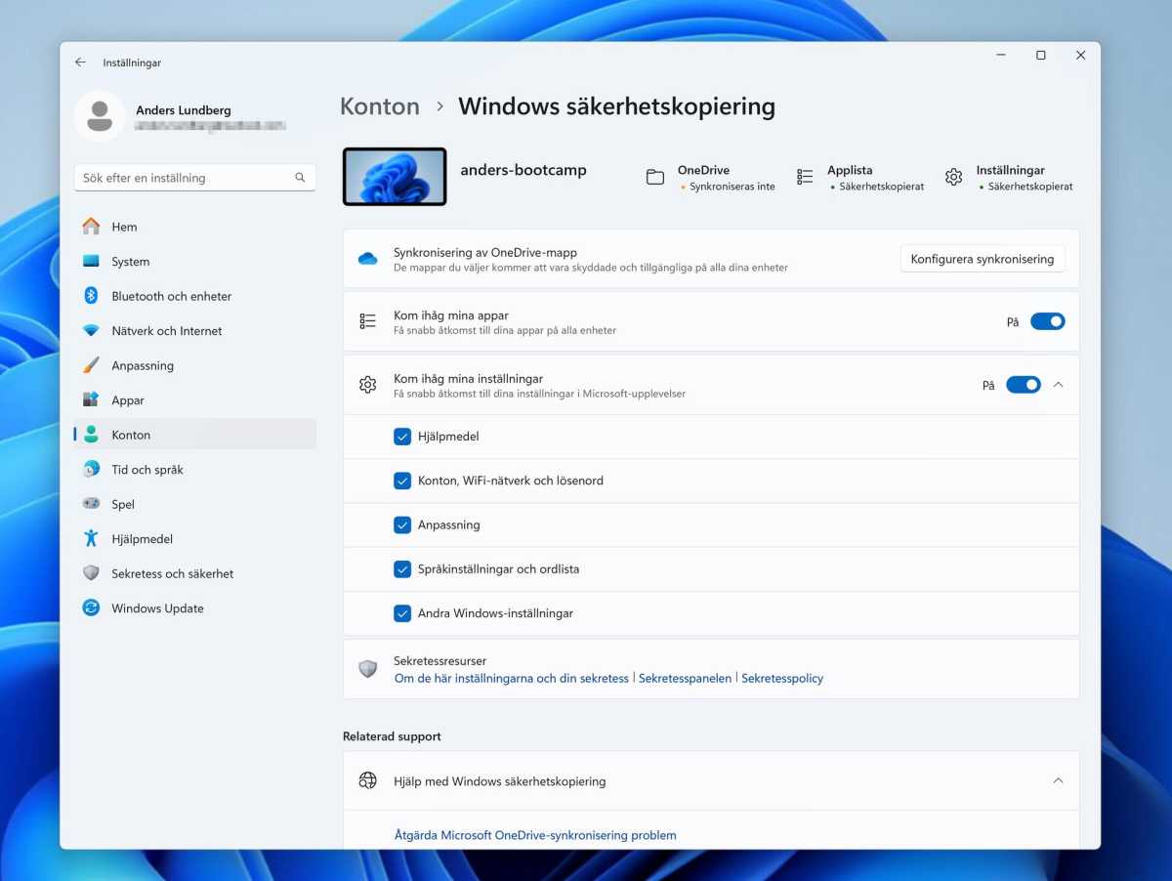Select Konton in the sidebar
Image resolution: width=1172 pixels, height=881 pixels.
coord(132,435)
